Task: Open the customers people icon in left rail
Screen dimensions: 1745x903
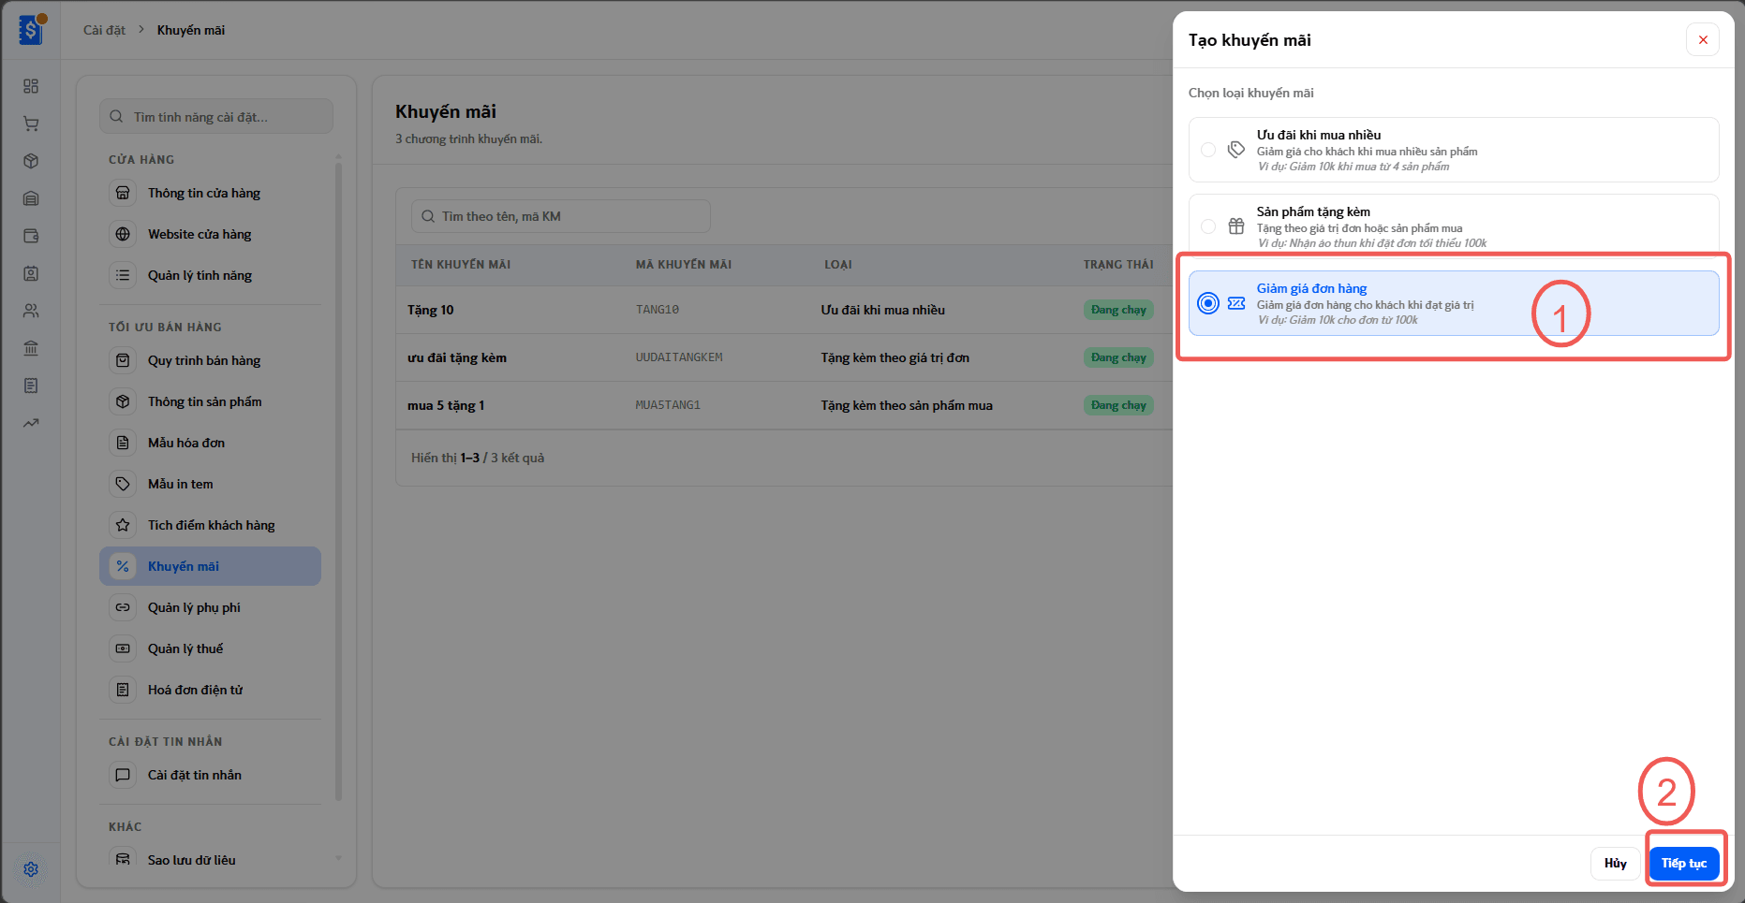Action: click(31, 311)
